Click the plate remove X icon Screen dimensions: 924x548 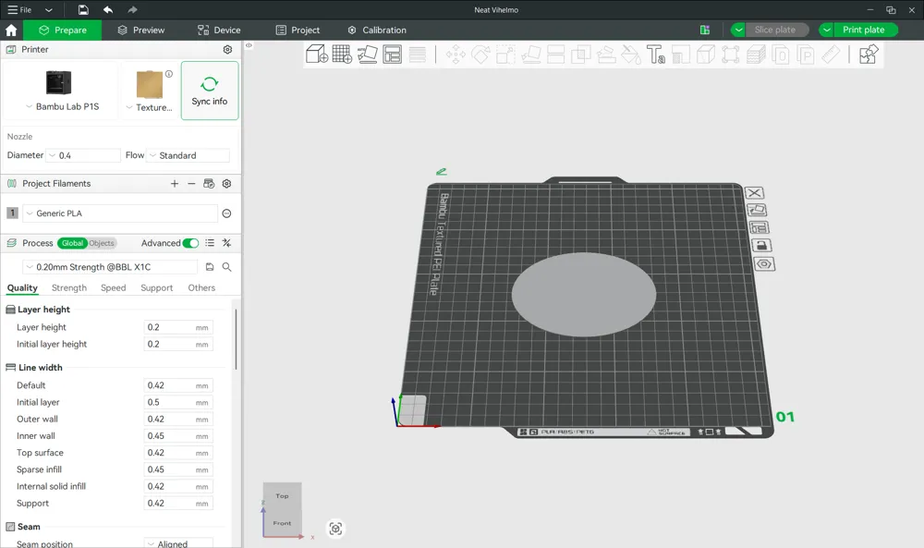pos(754,193)
